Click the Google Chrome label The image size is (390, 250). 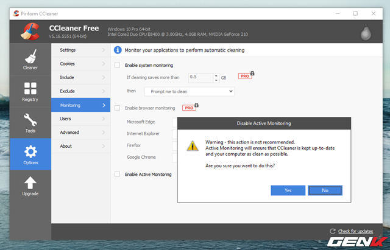pyautogui.click(x=141, y=157)
